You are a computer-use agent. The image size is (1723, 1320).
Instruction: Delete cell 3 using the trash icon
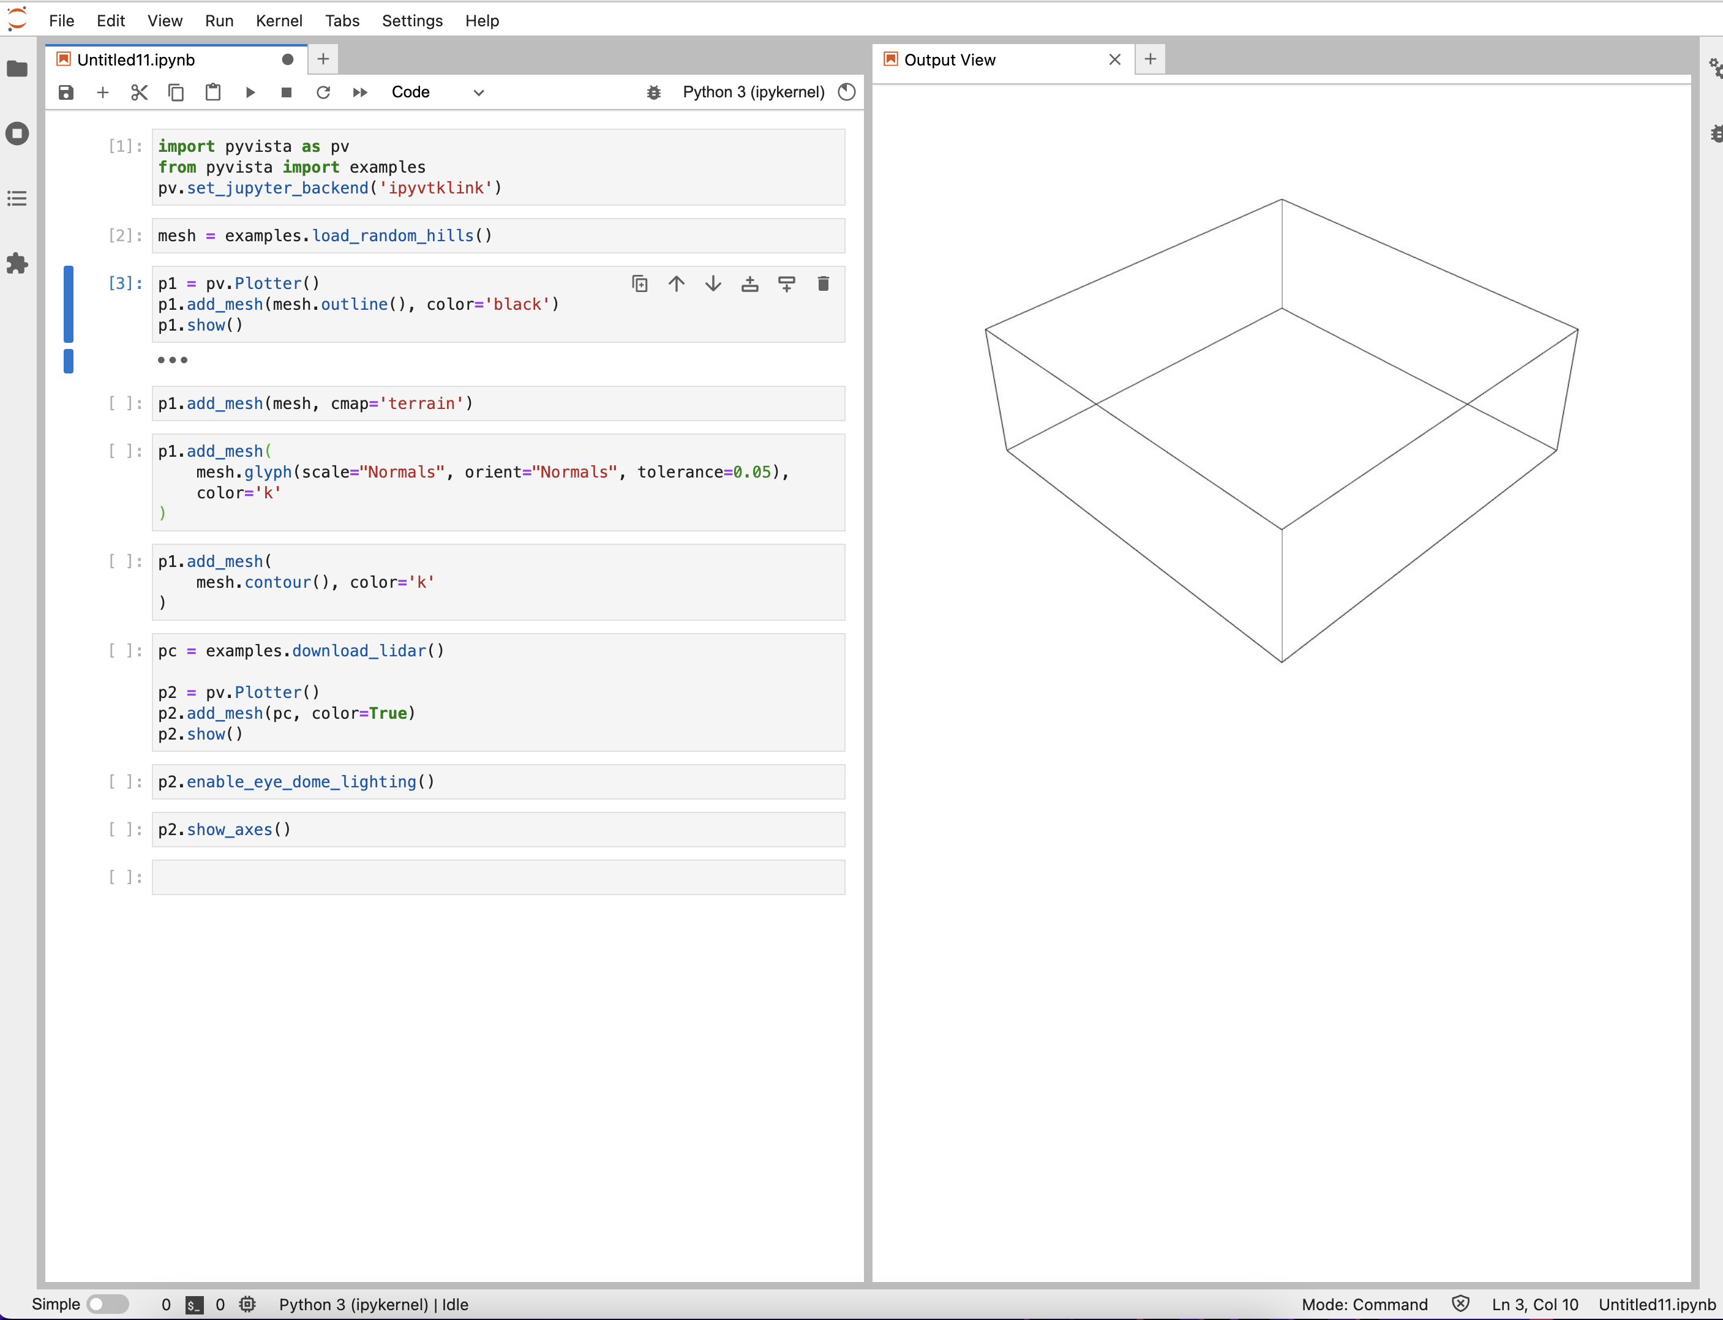[824, 283]
